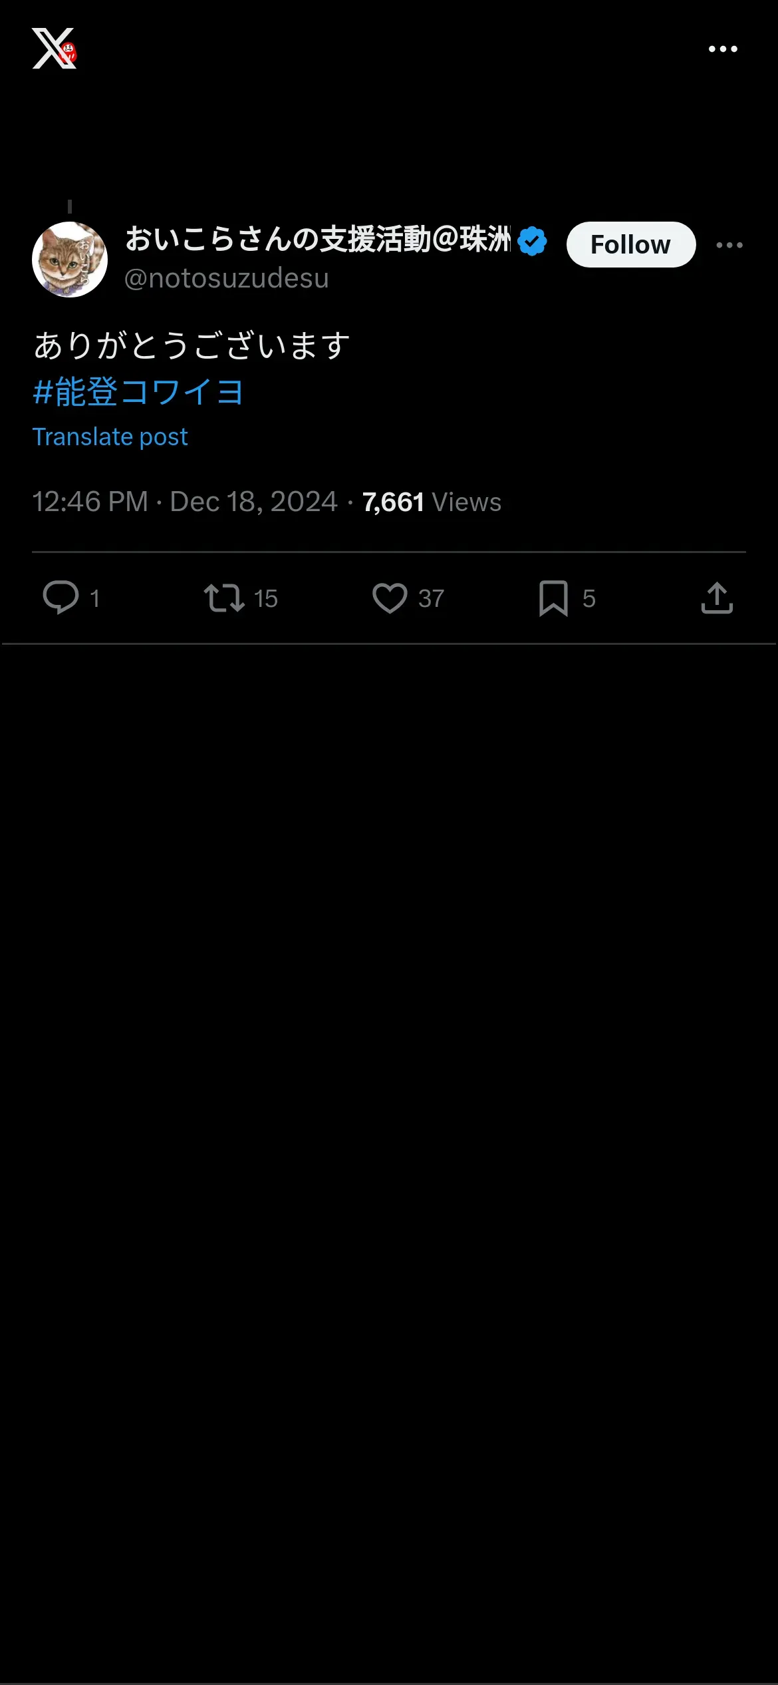Click the reply speech bubble icon

pos(61,597)
